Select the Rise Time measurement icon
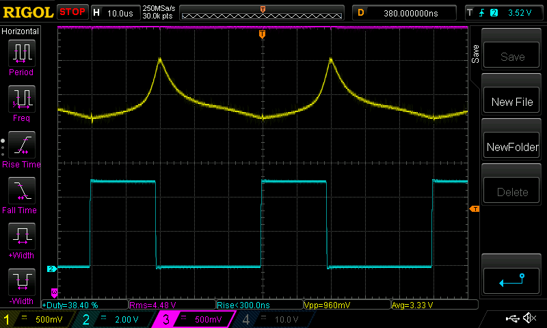The height and width of the screenshot is (328, 547). pos(21,146)
